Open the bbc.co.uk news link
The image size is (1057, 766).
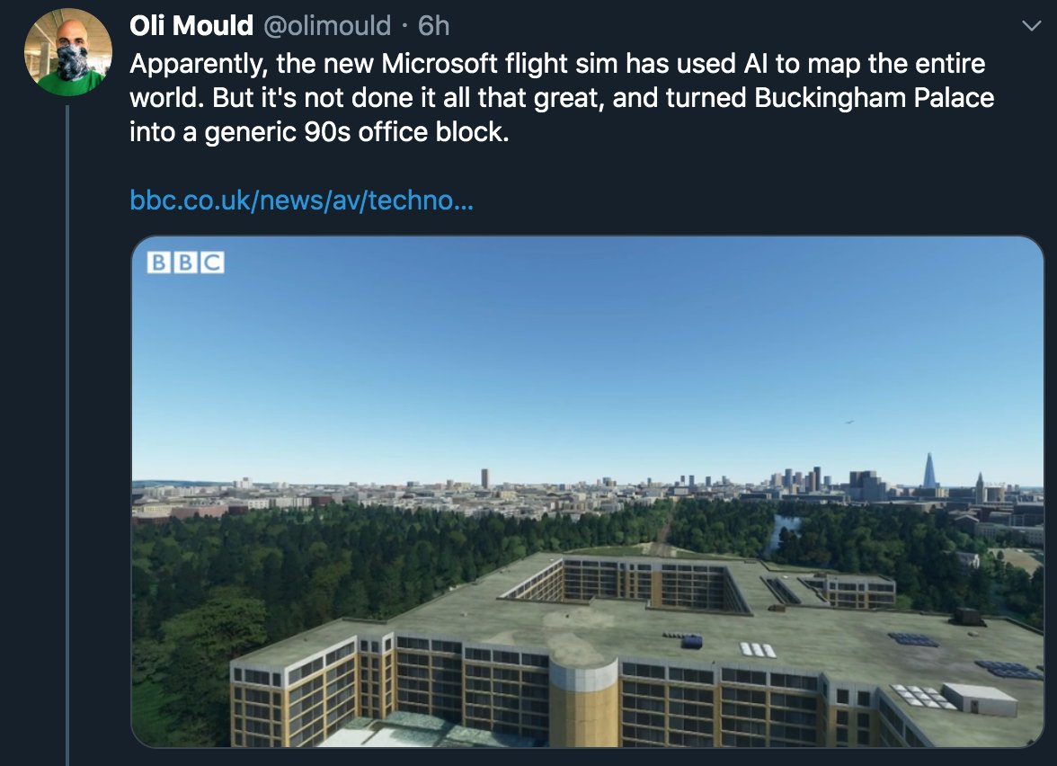click(301, 200)
